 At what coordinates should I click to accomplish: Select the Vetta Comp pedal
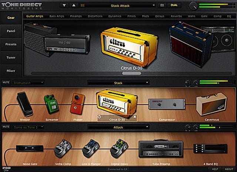click(63, 148)
